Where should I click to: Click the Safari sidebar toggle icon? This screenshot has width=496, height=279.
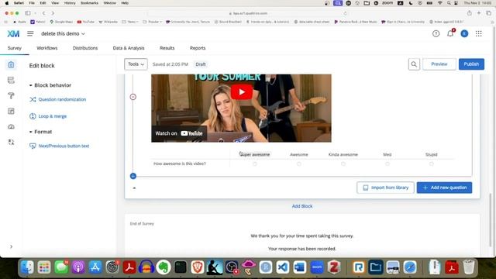28,13
